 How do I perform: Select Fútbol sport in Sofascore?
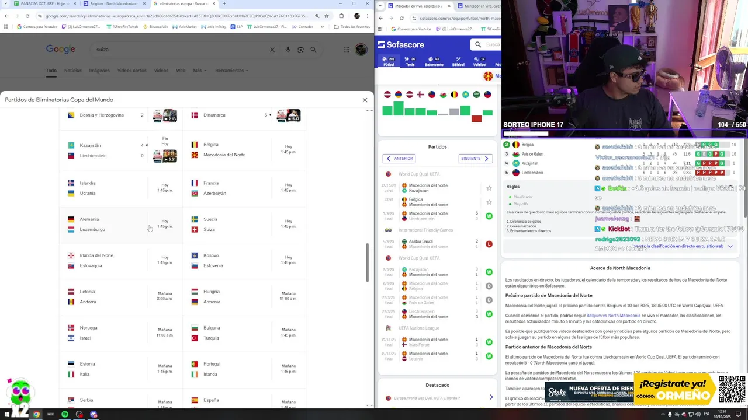point(389,61)
